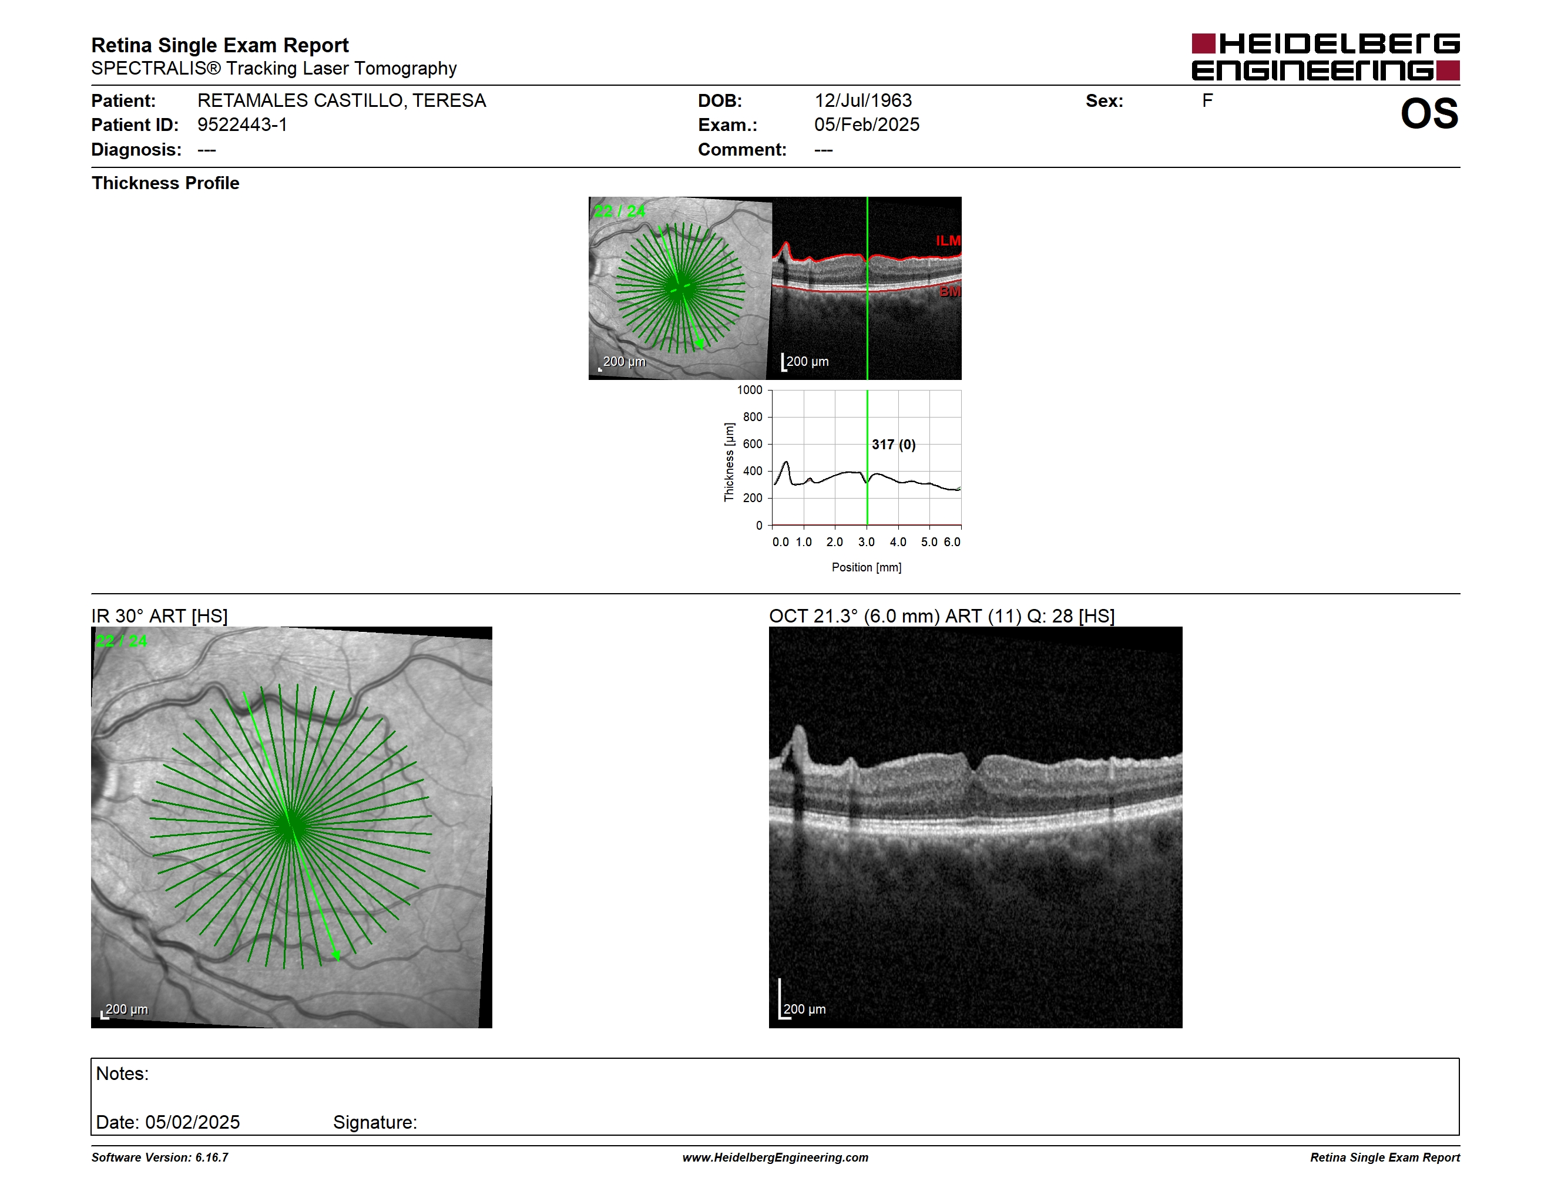Click the Thickness [µm] axis label
This screenshot has height=1198, width=1551.
point(728,462)
